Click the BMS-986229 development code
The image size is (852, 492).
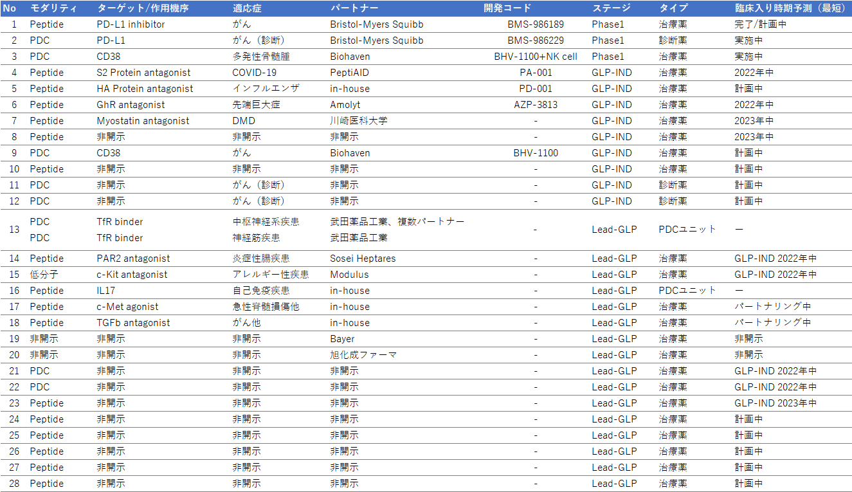(536, 41)
